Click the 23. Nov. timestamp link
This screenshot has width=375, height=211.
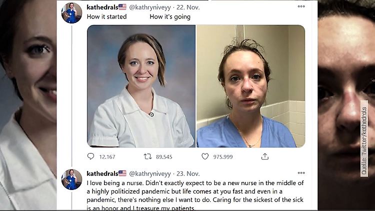188,173
